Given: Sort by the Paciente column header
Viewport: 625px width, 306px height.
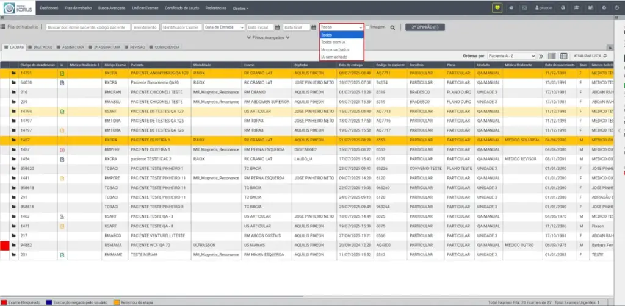Looking at the screenshot, I should pyautogui.click(x=159, y=65).
